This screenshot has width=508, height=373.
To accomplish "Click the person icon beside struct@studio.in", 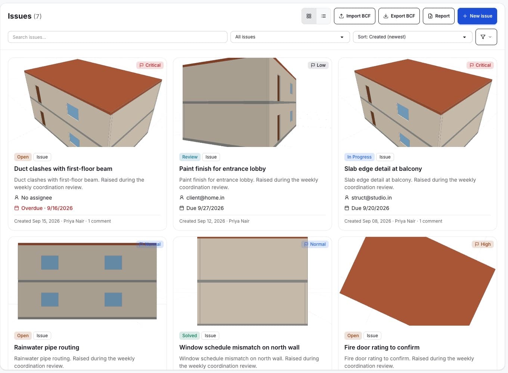I will point(347,198).
